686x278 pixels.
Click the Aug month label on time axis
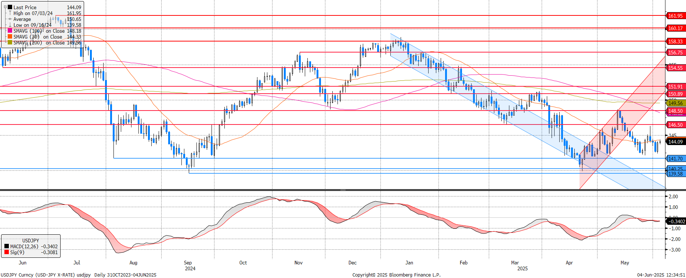coord(133,263)
